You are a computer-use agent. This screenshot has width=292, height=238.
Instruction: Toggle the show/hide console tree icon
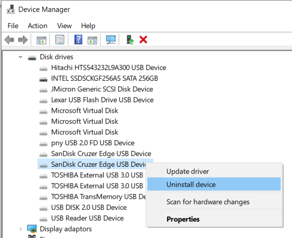pyautogui.click(x=41, y=40)
